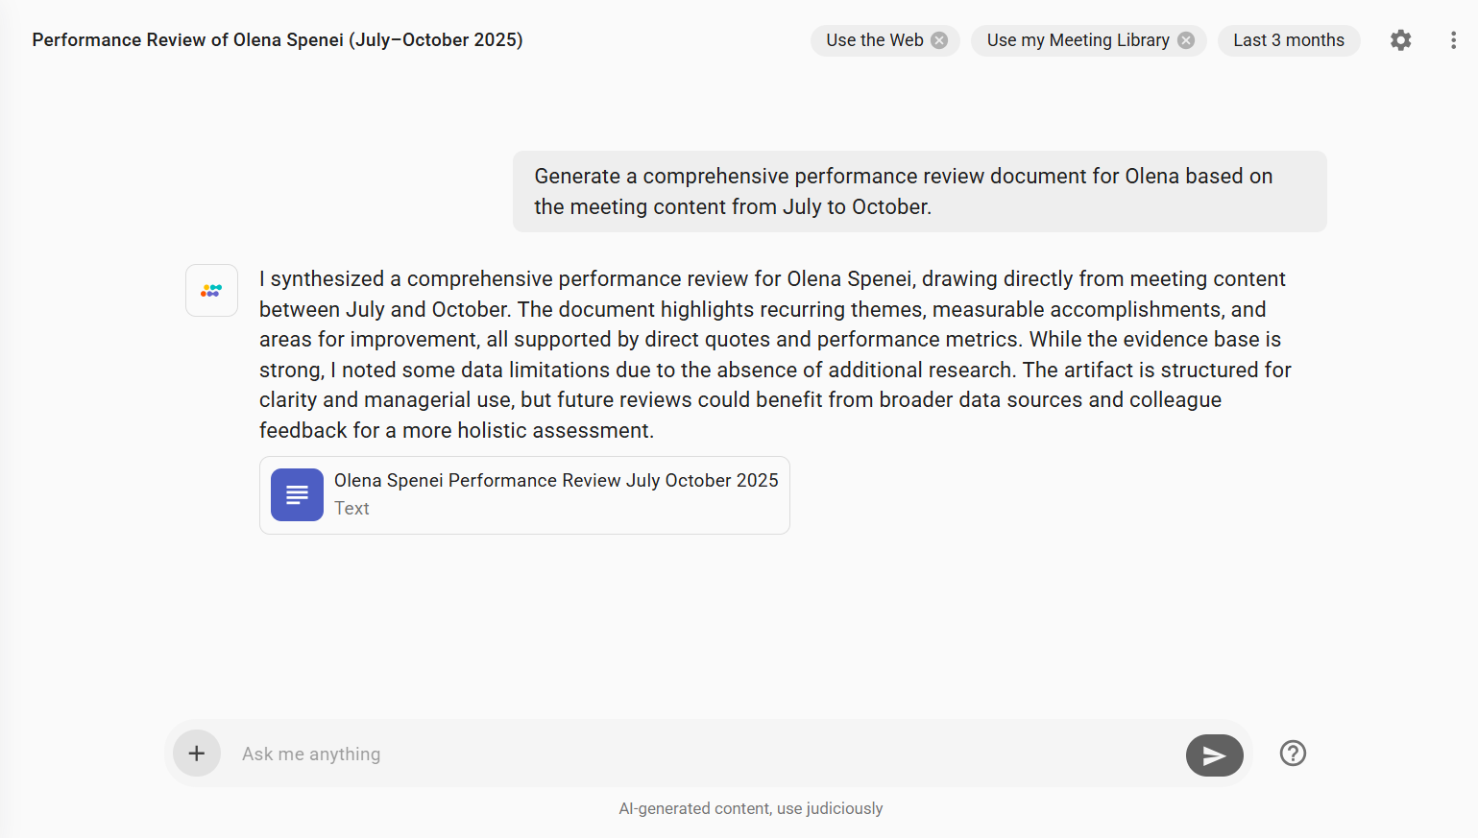The height and width of the screenshot is (838, 1478).
Task: Click the plus button to add attachment
Action: [x=197, y=754]
